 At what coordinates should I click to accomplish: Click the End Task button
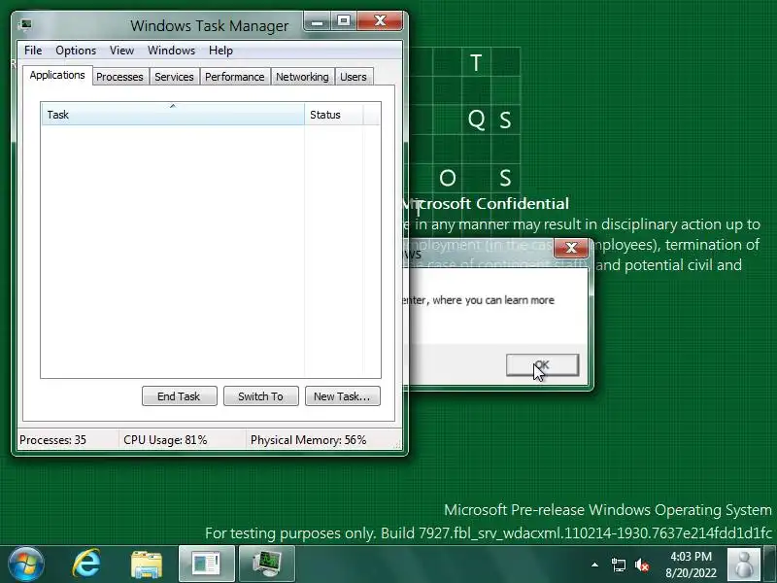(x=179, y=396)
